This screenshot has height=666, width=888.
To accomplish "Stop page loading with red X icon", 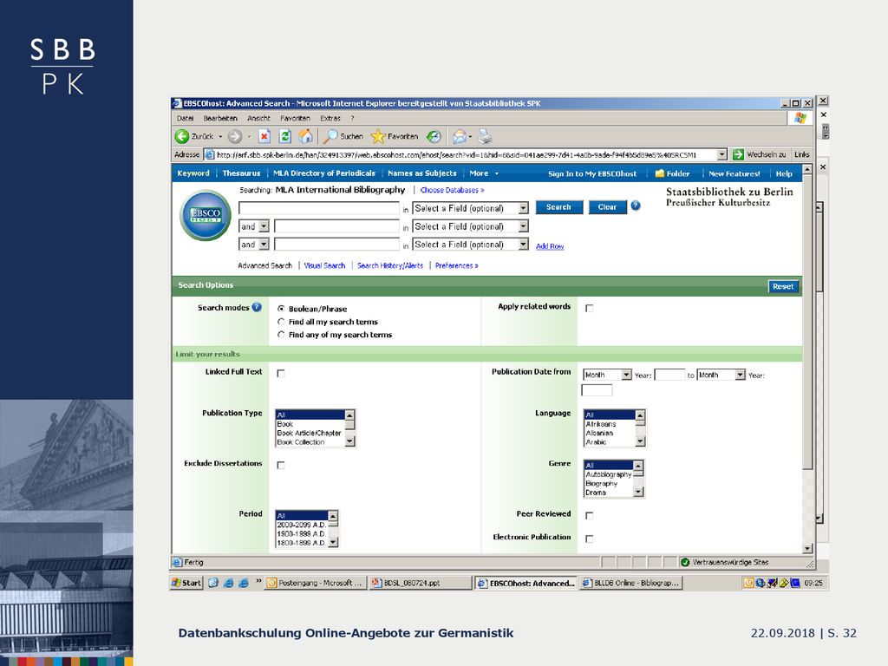I will click(x=264, y=136).
